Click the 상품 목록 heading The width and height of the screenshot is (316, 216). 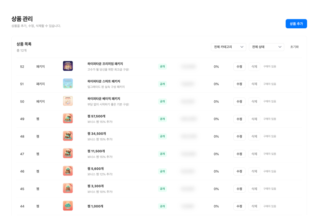(x=24, y=44)
